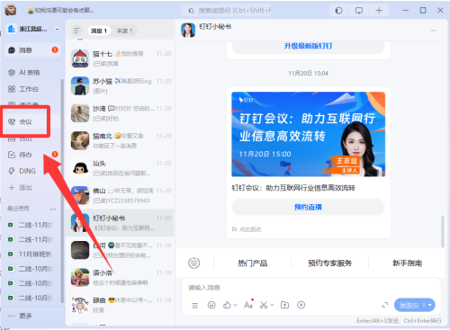Viewport: 450px width, 330px height.
Task: Click the screen icon in the title bar
Action: 359,11
